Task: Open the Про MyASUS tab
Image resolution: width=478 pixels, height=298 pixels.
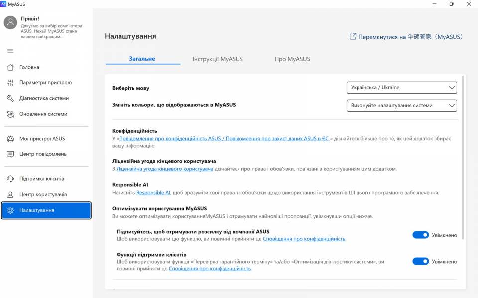Action: click(x=292, y=59)
